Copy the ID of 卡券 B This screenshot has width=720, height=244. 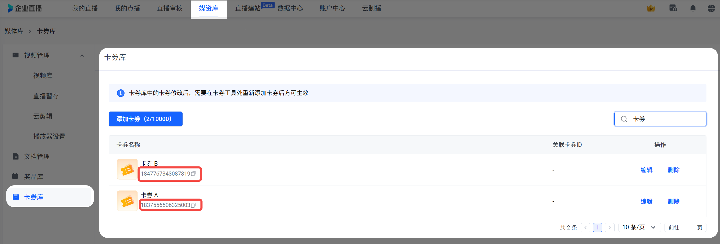pos(193,174)
